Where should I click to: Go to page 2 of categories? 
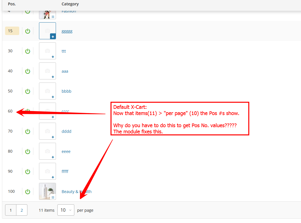pyautogui.click(x=22, y=210)
